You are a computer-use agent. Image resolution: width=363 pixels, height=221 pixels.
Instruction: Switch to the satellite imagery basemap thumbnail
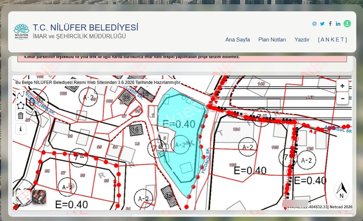coord(39,197)
